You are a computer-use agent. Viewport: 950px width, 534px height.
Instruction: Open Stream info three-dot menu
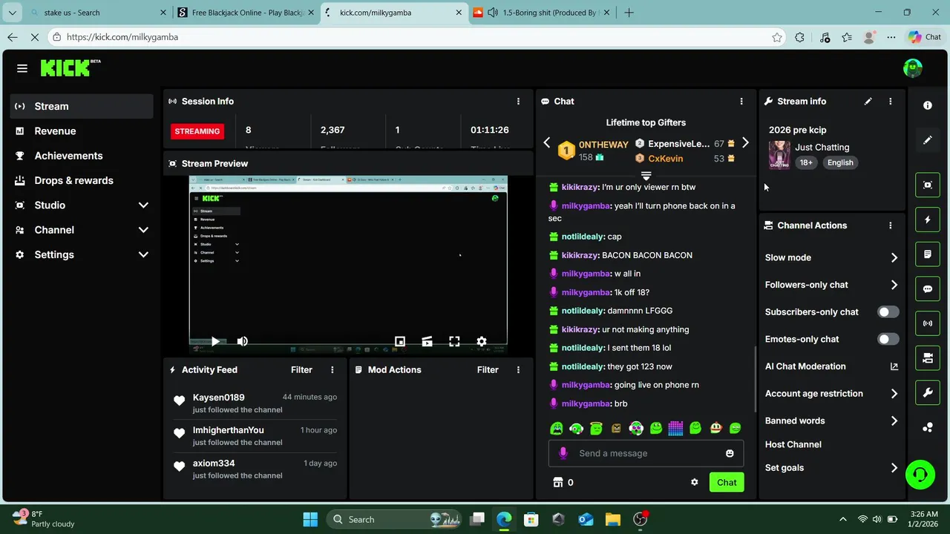pyautogui.click(x=890, y=102)
